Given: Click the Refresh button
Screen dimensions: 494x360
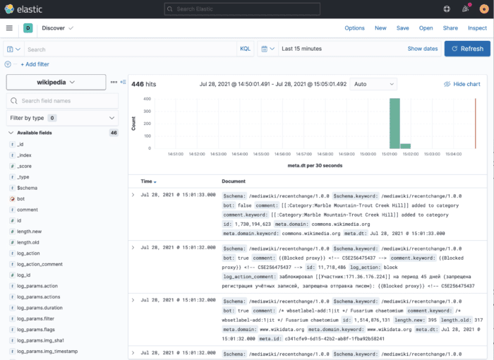Looking at the screenshot, I should pos(467,49).
